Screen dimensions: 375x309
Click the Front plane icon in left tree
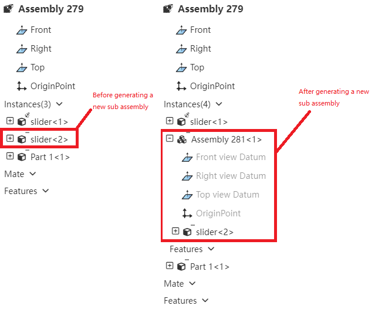click(x=22, y=30)
